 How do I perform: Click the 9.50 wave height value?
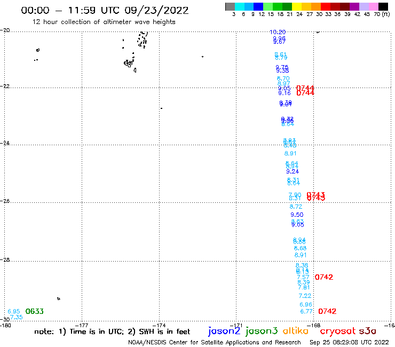[x=297, y=215]
